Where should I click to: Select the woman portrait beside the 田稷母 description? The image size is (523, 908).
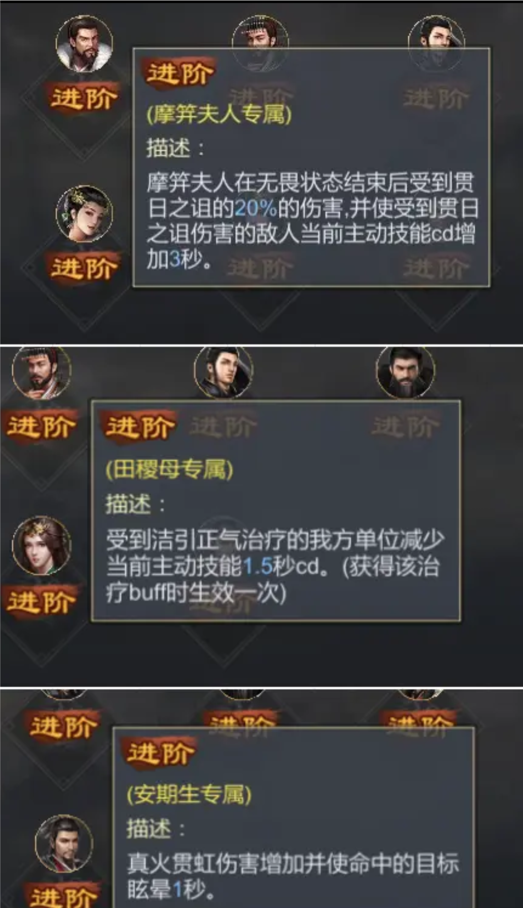click(41, 546)
